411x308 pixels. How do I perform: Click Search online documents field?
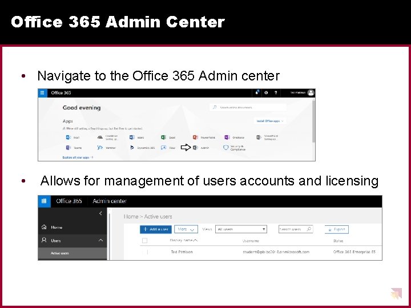(248, 107)
